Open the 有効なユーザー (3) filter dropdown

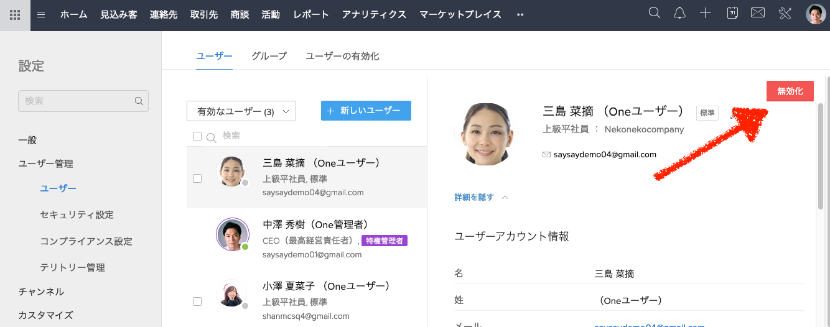tap(241, 111)
